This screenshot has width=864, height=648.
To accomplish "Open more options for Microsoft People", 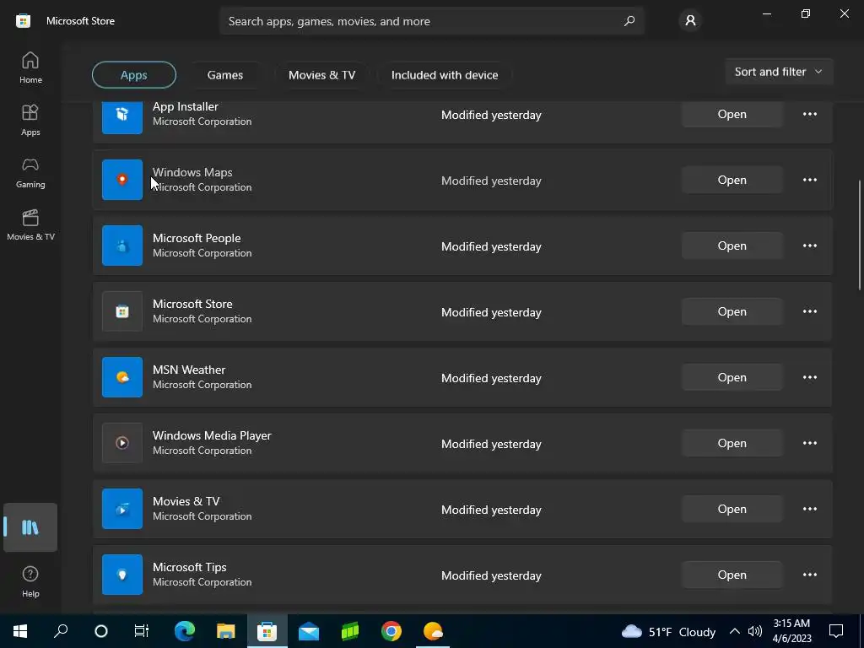I will [810, 246].
